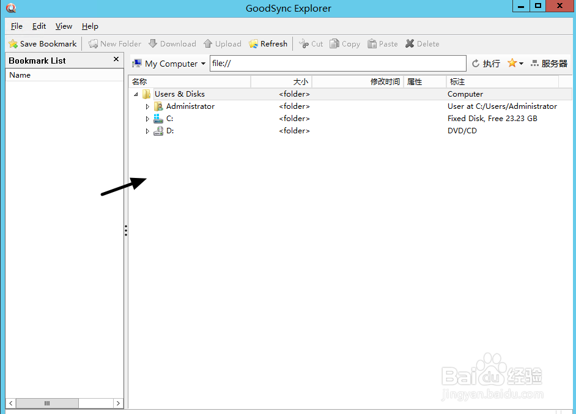Screen dimensions: 576x414
Task: Select the Users & Disks folder icon
Action: [146, 94]
